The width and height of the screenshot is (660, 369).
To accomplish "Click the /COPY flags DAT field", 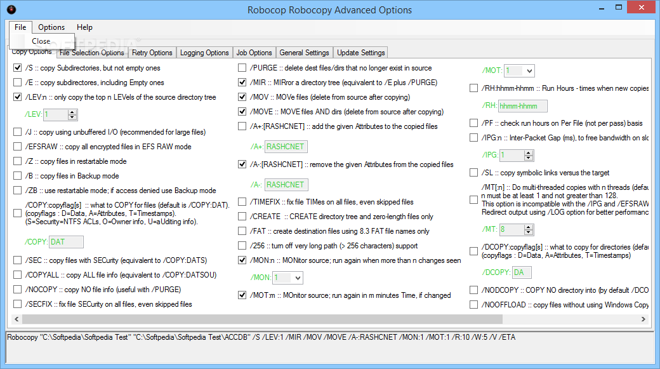I will pyautogui.click(x=67, y=242).
